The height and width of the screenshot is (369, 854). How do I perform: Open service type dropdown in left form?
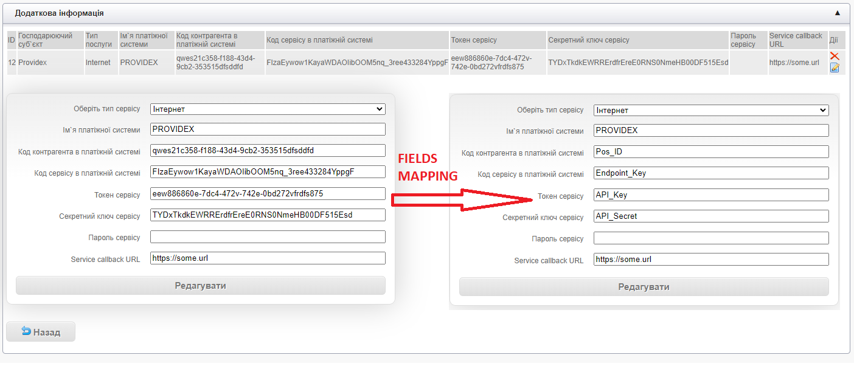coord(268,109)
